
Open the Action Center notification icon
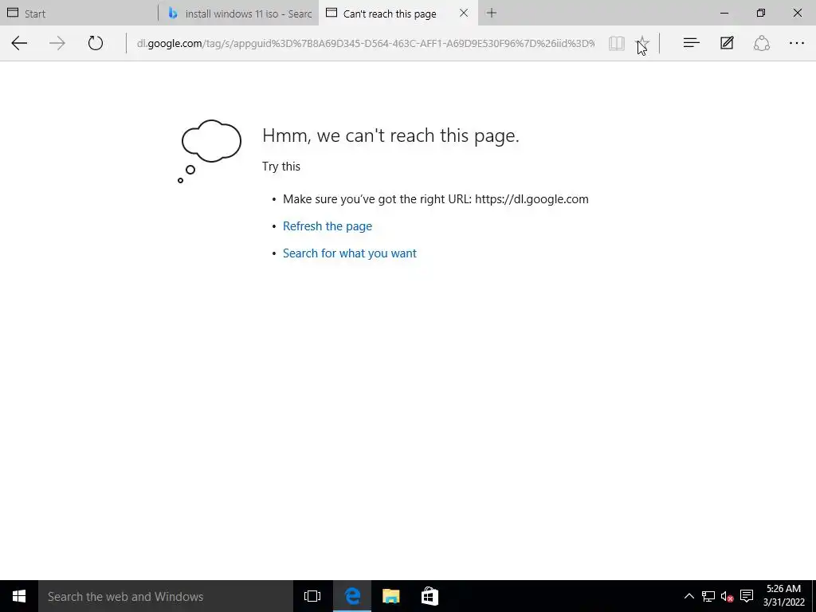tap(747, 596)
